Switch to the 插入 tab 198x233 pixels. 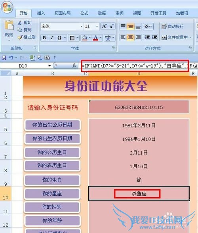point(41,13)
